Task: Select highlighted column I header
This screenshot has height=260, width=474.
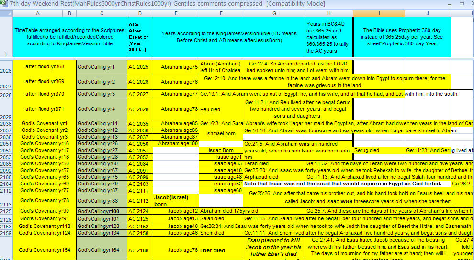Action: point(379,13)
